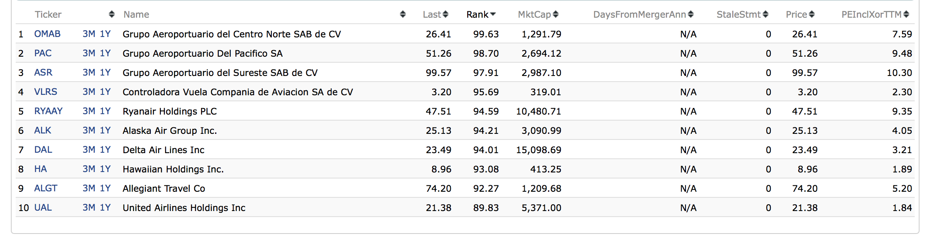Click the MktCap column header text
This screenshot has height=246, width=932.
tap(534, 14)
